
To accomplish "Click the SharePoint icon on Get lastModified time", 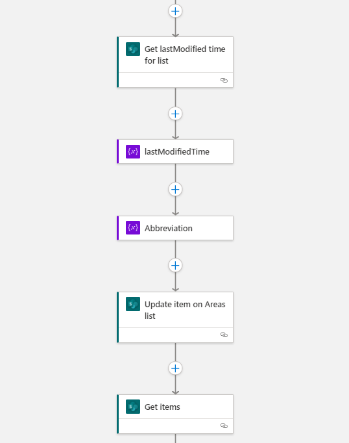I will point(133,49).
